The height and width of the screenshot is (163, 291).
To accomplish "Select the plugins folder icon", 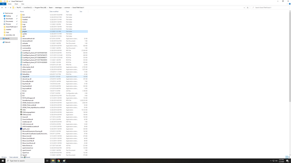I will point(21,31).
